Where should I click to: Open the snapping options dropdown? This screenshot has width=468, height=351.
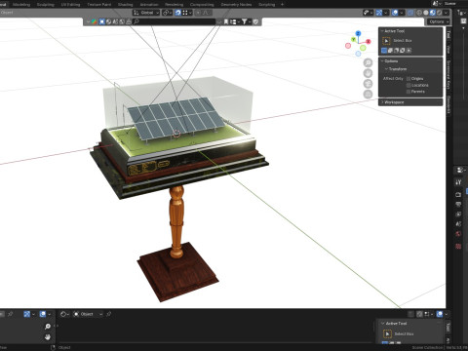coord(187,13)
